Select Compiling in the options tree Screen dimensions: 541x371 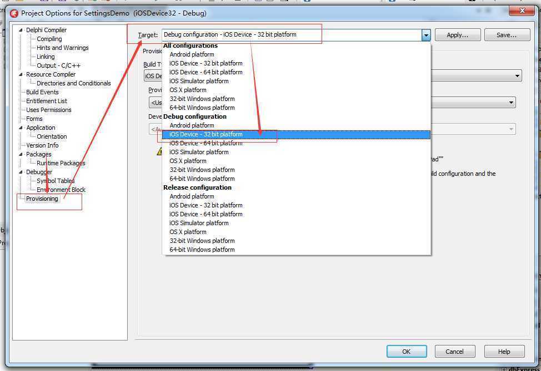(x=49, y=39)
